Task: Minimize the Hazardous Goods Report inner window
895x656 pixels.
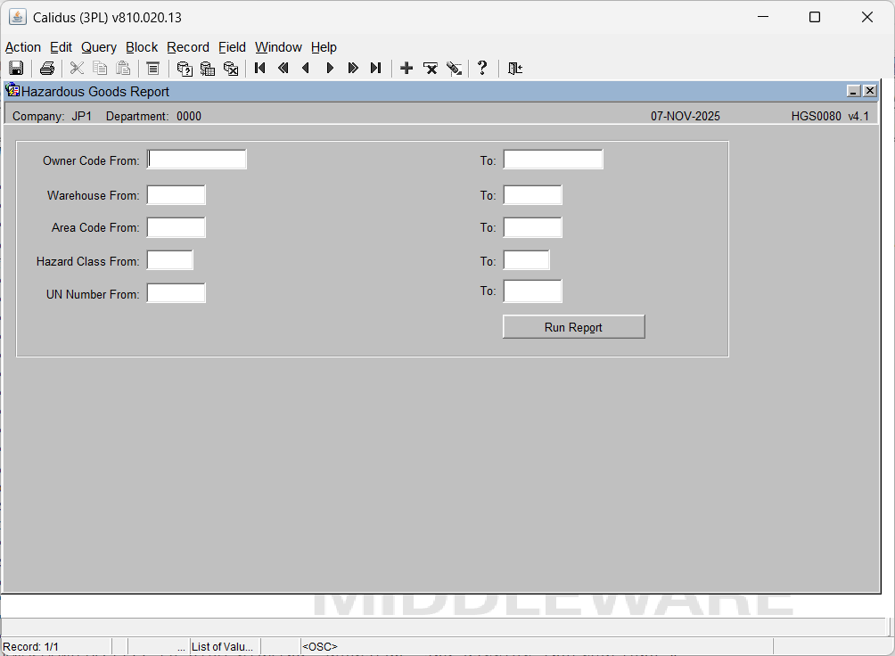Action: [853, 91]
